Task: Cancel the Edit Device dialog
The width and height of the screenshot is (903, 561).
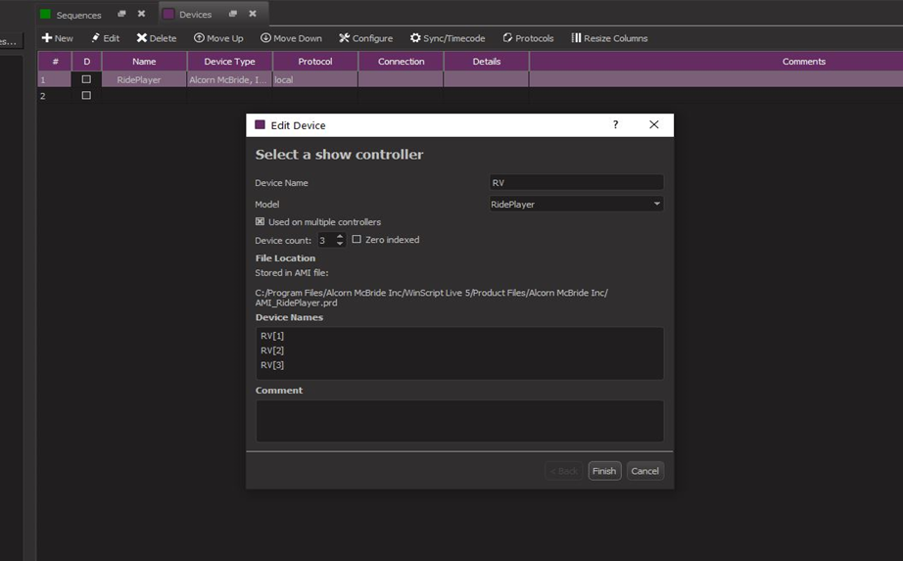Action: click(x=645, y=471)
